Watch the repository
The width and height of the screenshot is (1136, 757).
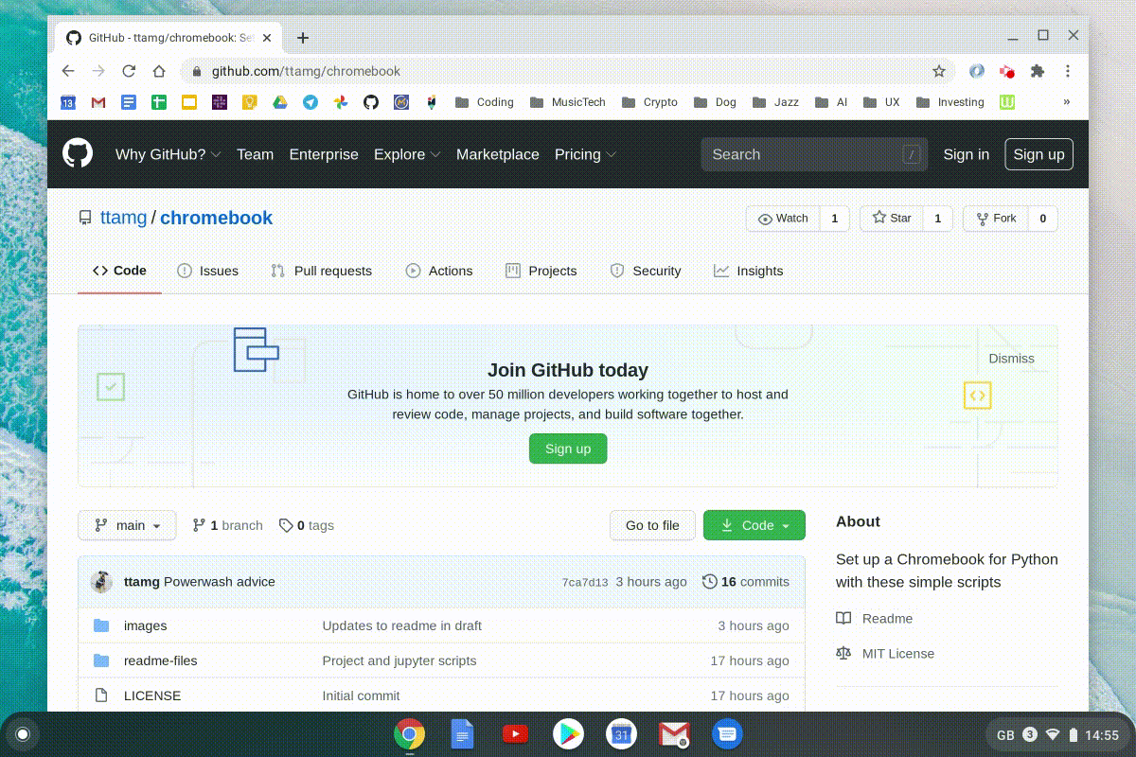(783, 219)
